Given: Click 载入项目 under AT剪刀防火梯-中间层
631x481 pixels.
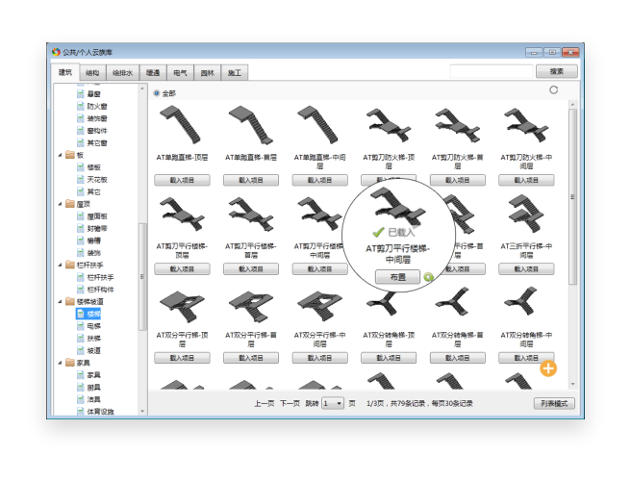Looking at the screenshot, I should tap(526, 180).
